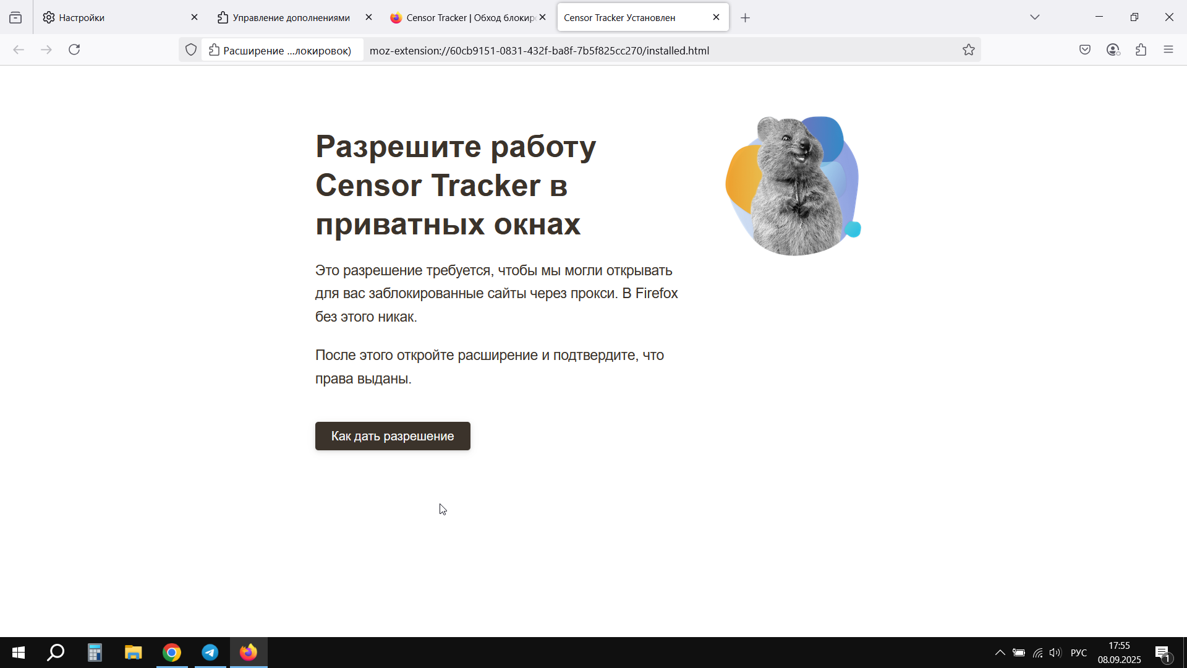
Task: Close the Настройки tab
Action: (x=194, y=17)
